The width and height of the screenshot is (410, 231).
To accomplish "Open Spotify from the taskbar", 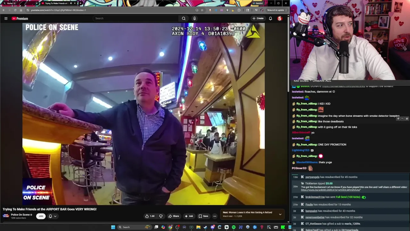I will (x=234, y=227).
